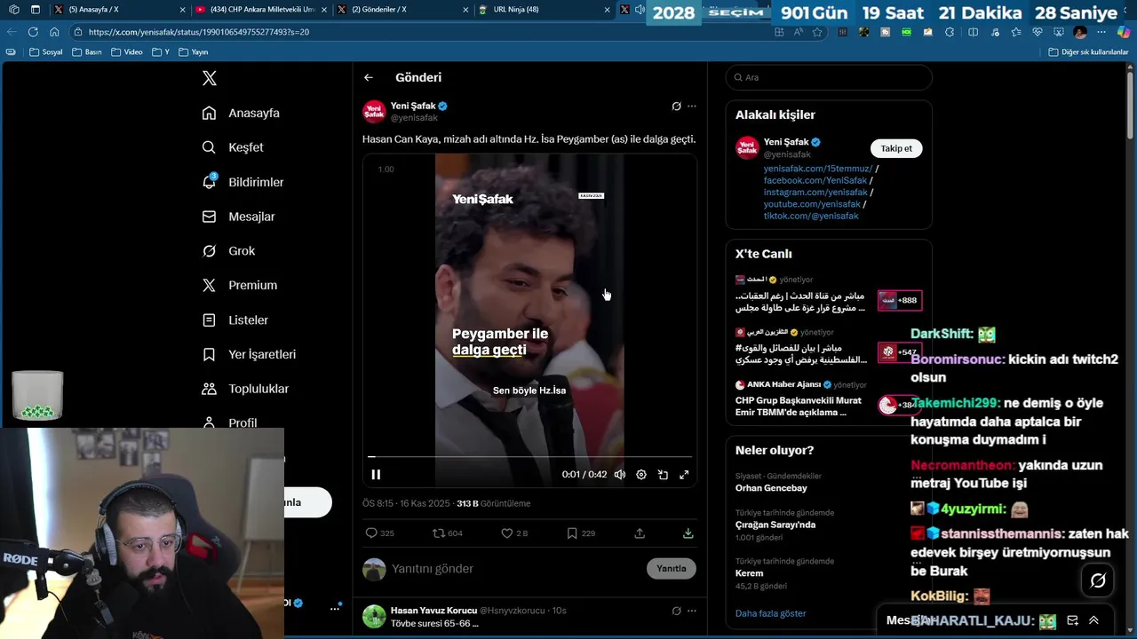Click the green download icon
The width and height of the screenshot is (1137, 639).
point(688,533)
